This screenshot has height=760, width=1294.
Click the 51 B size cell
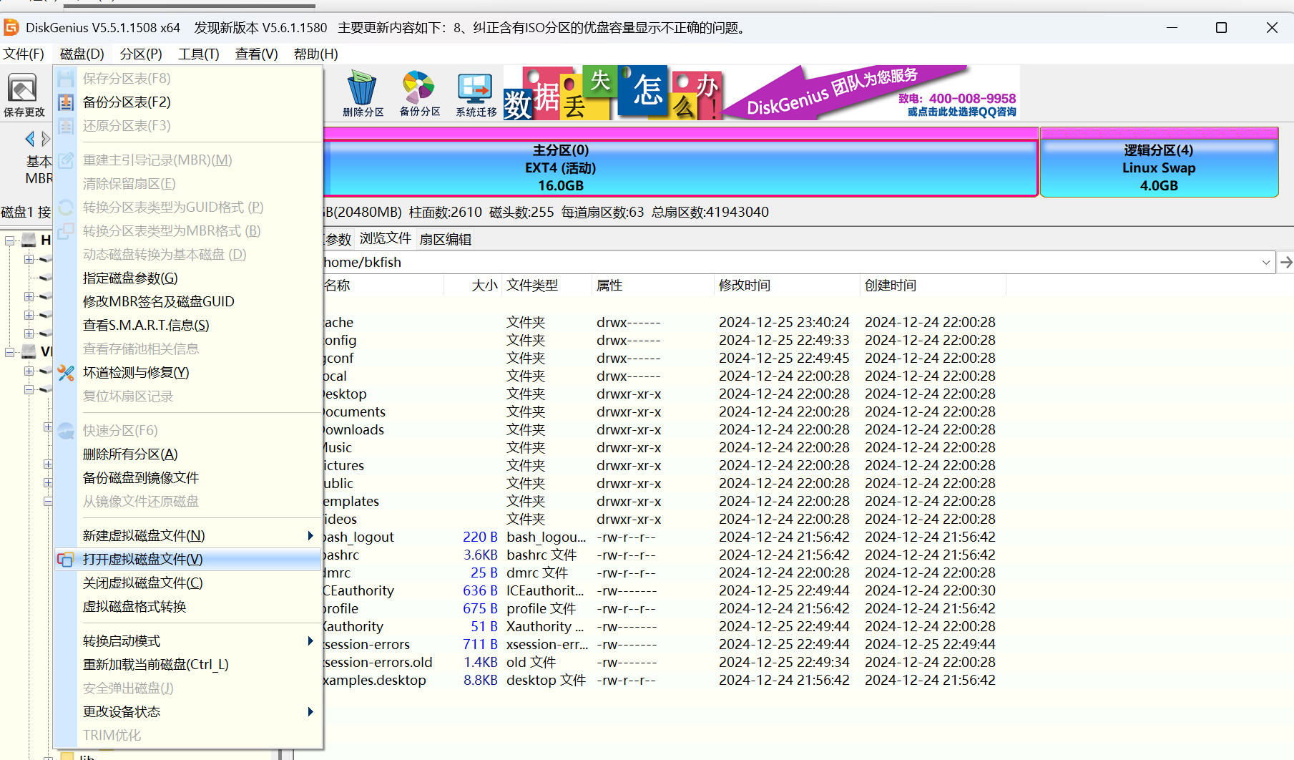484,627
